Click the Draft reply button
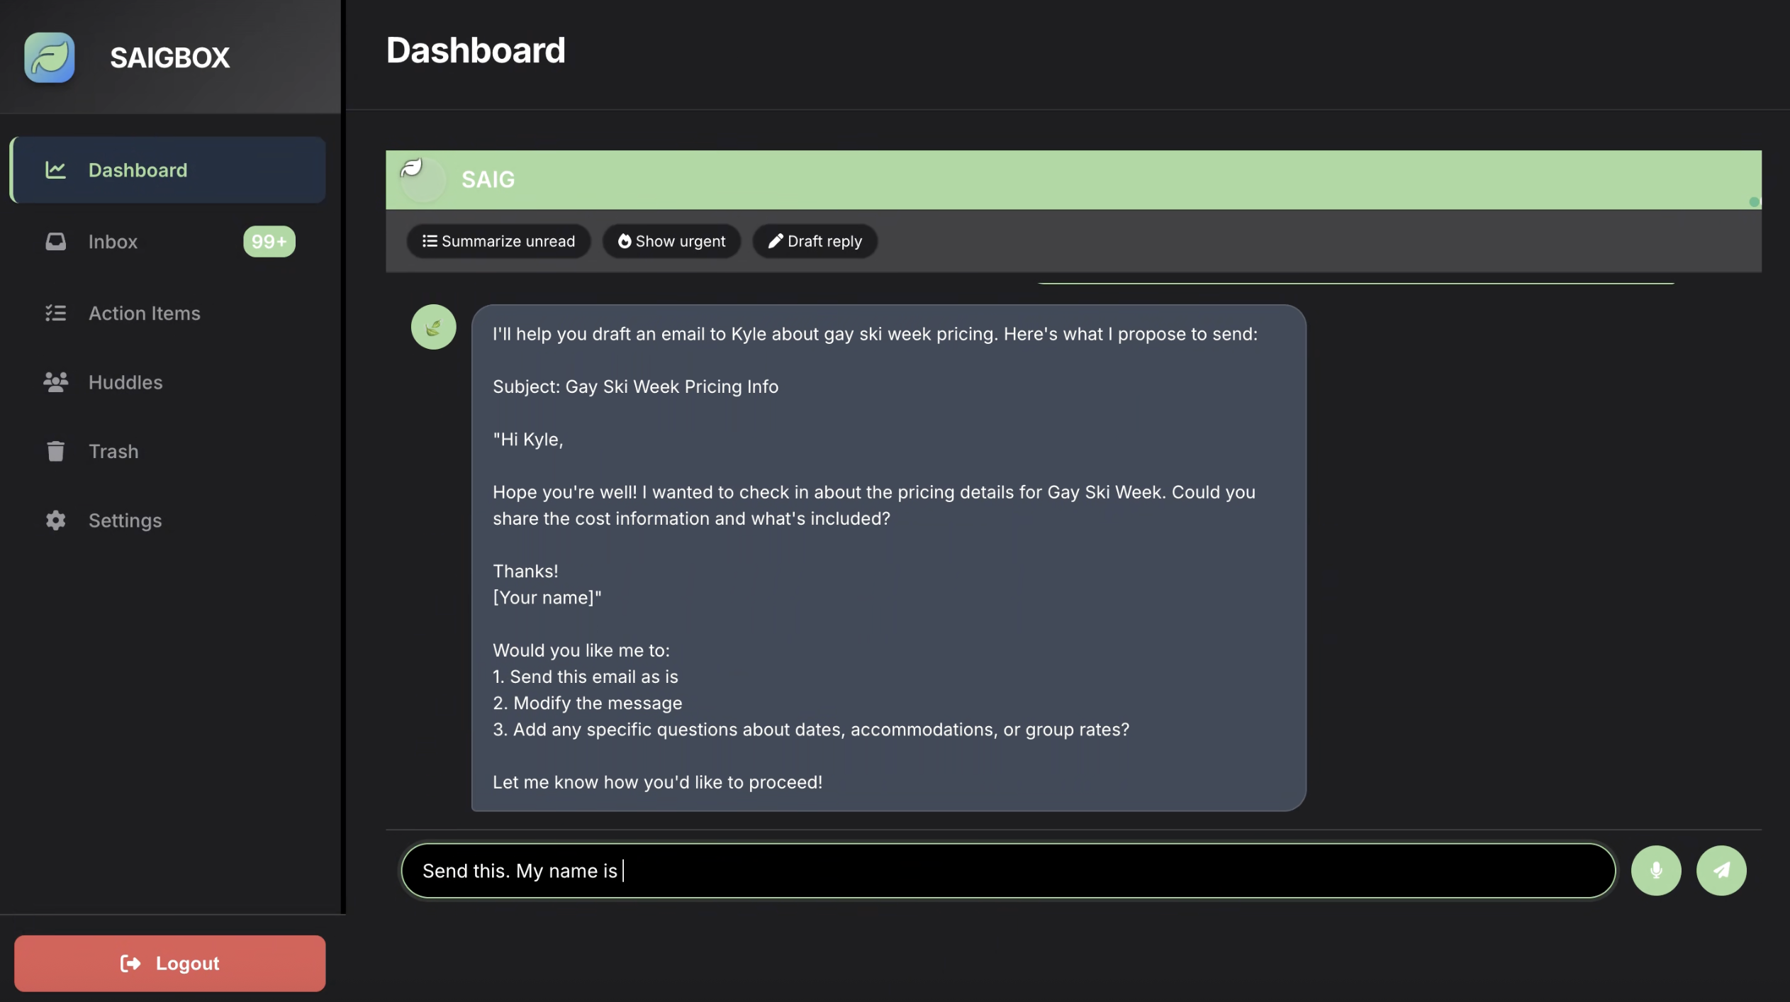Screen dimensions: 1790x1002 815,241
